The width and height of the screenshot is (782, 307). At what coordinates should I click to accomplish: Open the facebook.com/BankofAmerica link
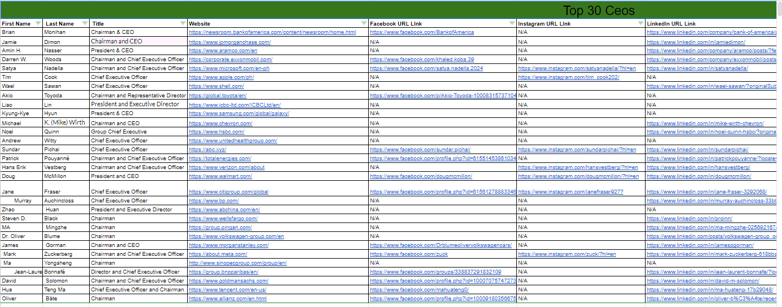click(422, 32)
